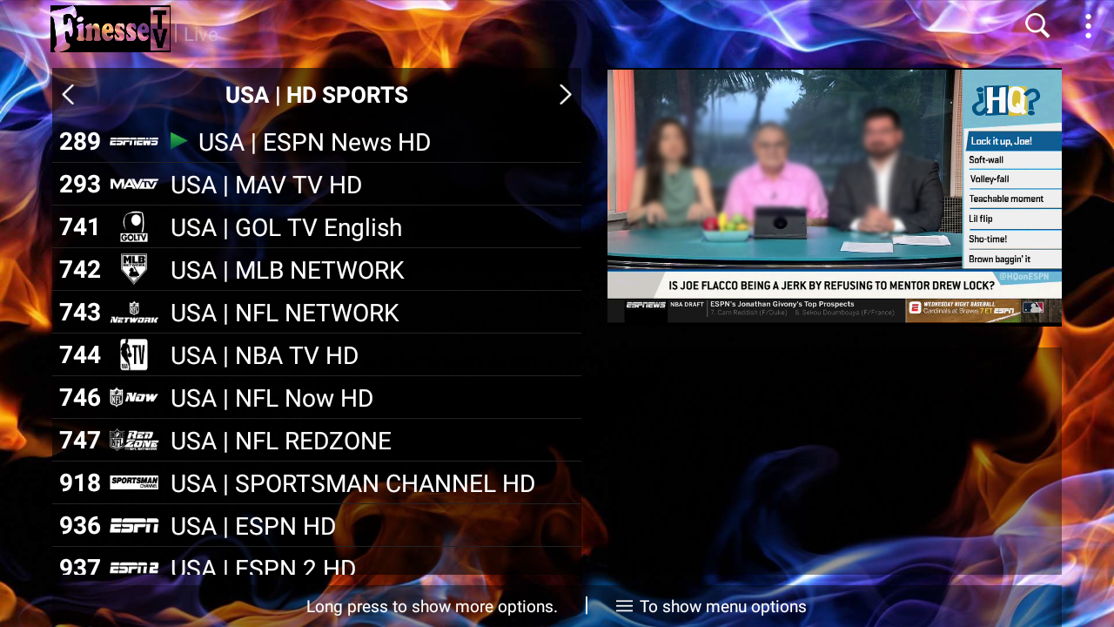Screen dimensions: 1114x627
Task: Select USA | GOL TV English channel
Action: click(317, 226)
